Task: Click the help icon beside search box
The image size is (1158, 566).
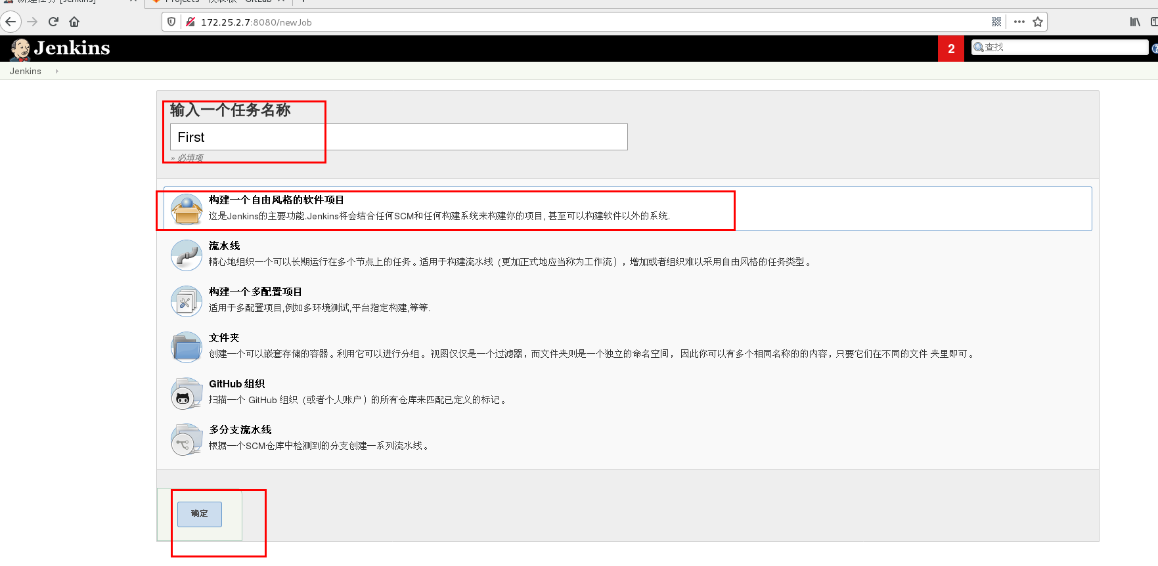Action: pos(1155,48)
